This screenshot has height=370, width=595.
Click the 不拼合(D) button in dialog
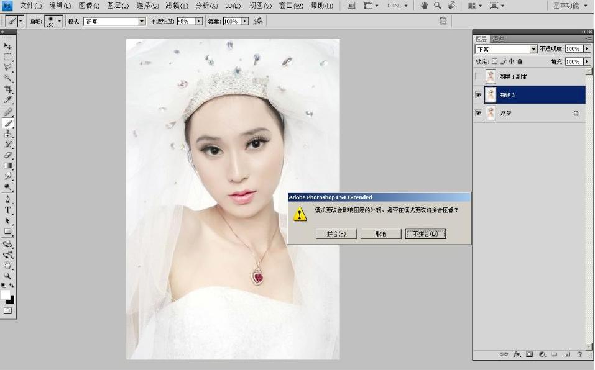click(x=425, y=233)
